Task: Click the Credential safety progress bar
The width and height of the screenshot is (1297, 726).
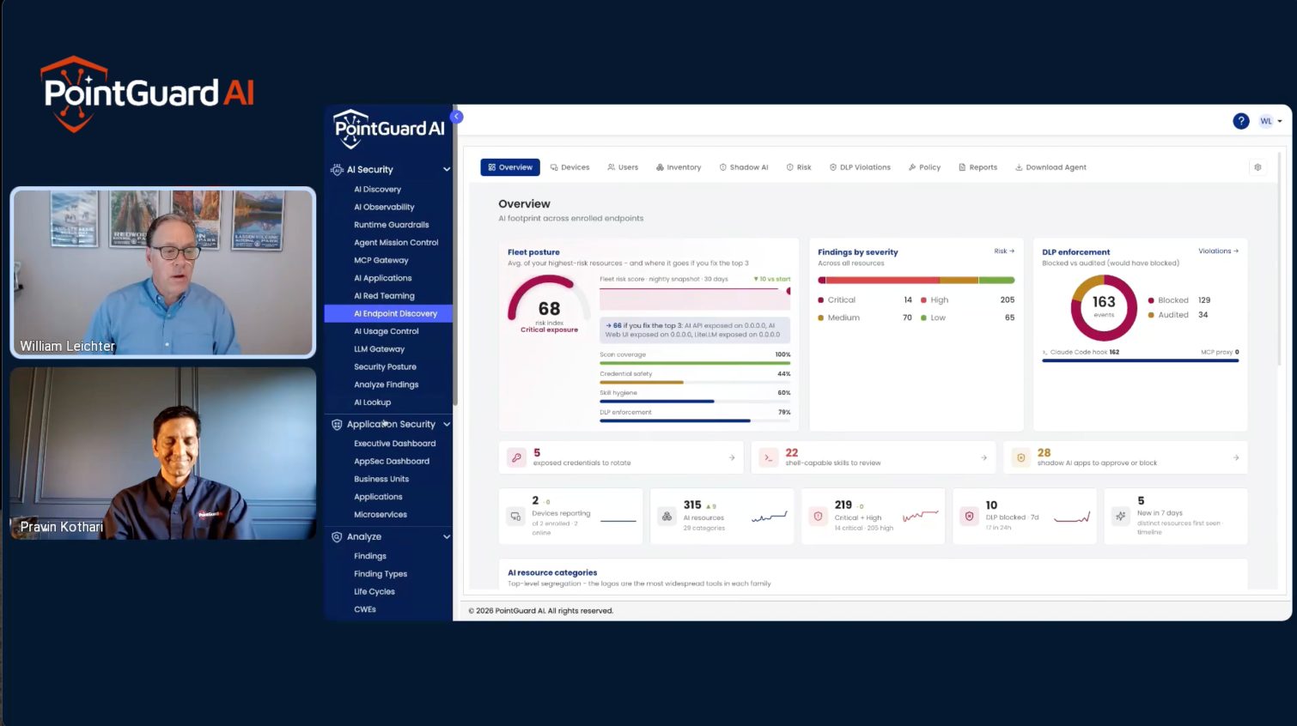Action: tap(695, 382)
